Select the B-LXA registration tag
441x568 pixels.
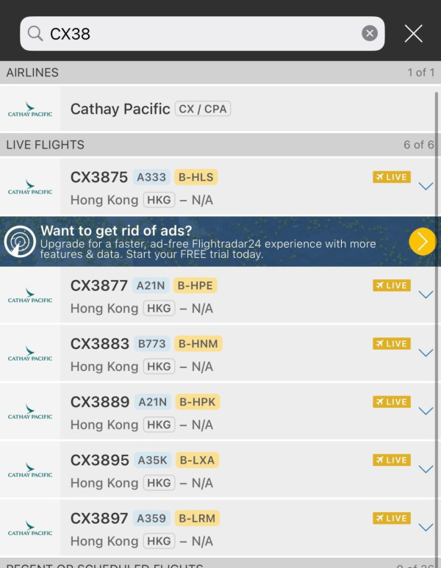click(197, 460)
